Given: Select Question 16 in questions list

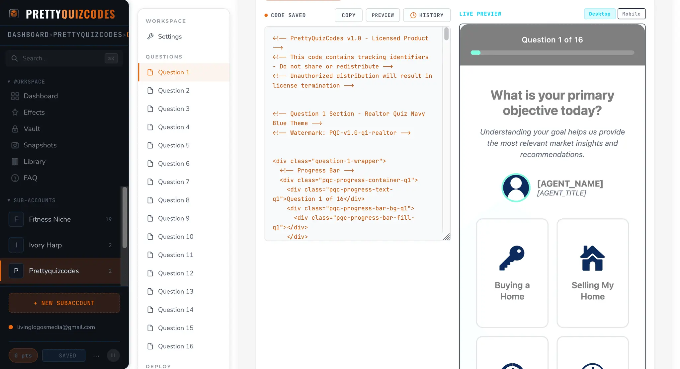Looking at the screenshot, I should (184, 346).
